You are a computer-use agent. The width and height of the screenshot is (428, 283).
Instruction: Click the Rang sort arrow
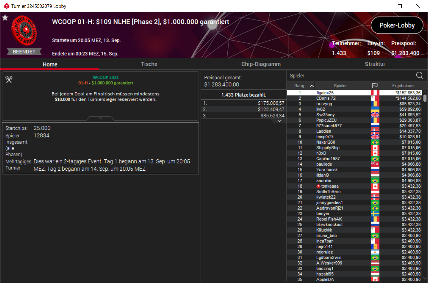(x=311, y=86)
